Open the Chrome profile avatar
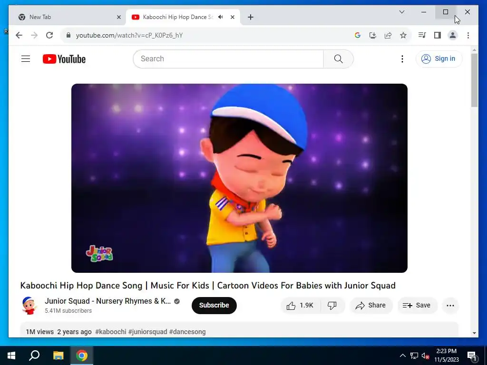Screen dimensions: 487x365 pyautogui.click(x=453, y=35)
